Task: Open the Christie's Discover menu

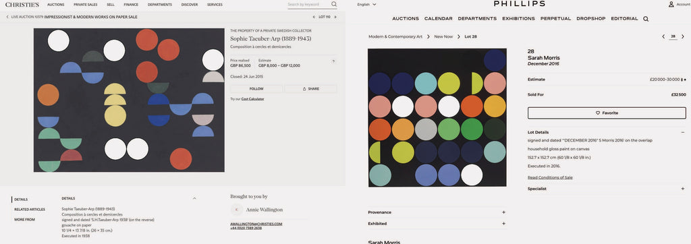Action: (x=190, y=5)
